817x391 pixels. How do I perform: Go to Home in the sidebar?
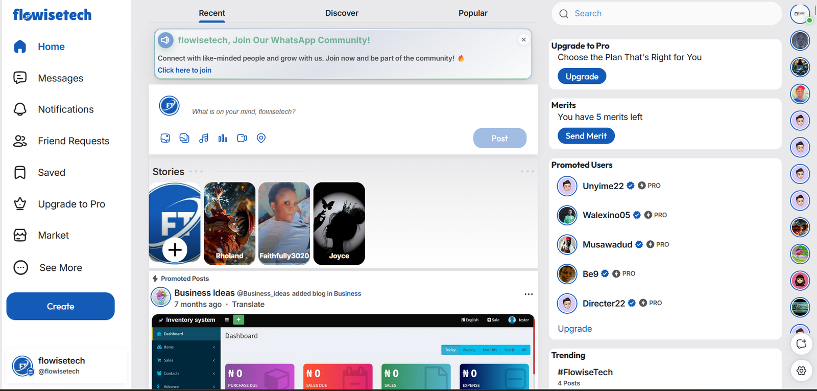[x=51, y=47]
